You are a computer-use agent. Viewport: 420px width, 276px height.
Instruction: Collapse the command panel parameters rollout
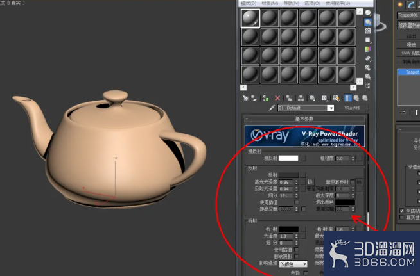pyautogui.click(x=408, y=129)
